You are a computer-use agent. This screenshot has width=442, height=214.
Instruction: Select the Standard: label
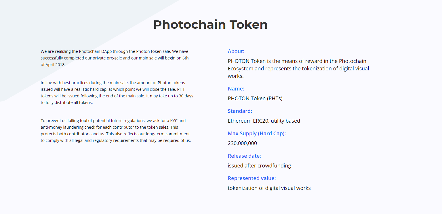point(240,111)
